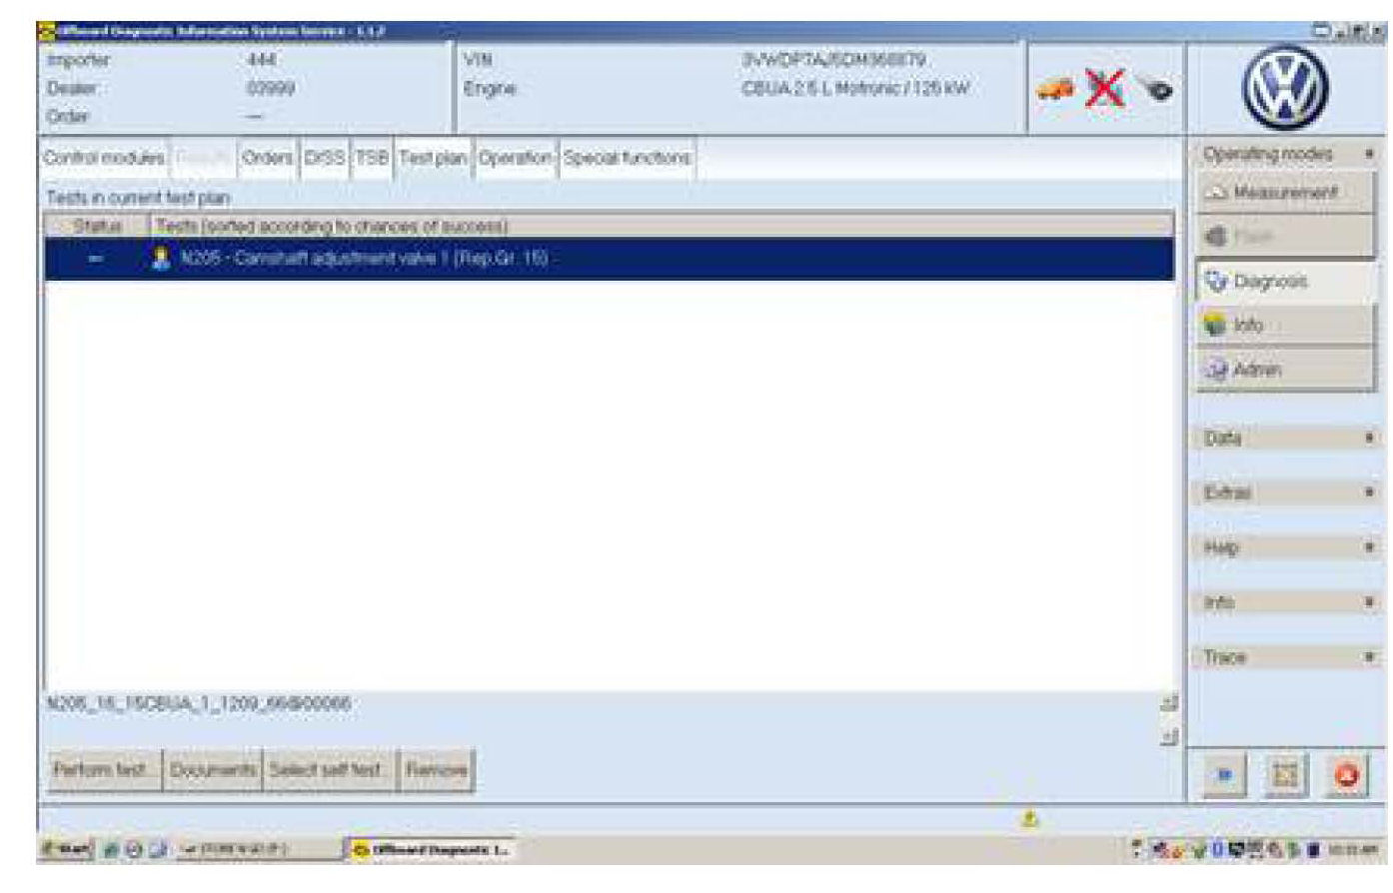Select Measurement operating mode
This screenshot has width=1393, height=893.
1284,192
